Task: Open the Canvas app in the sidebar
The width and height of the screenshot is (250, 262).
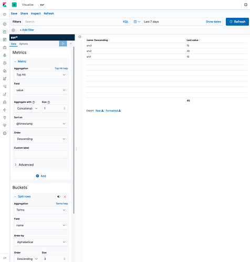Action: [x=5, y=48]
